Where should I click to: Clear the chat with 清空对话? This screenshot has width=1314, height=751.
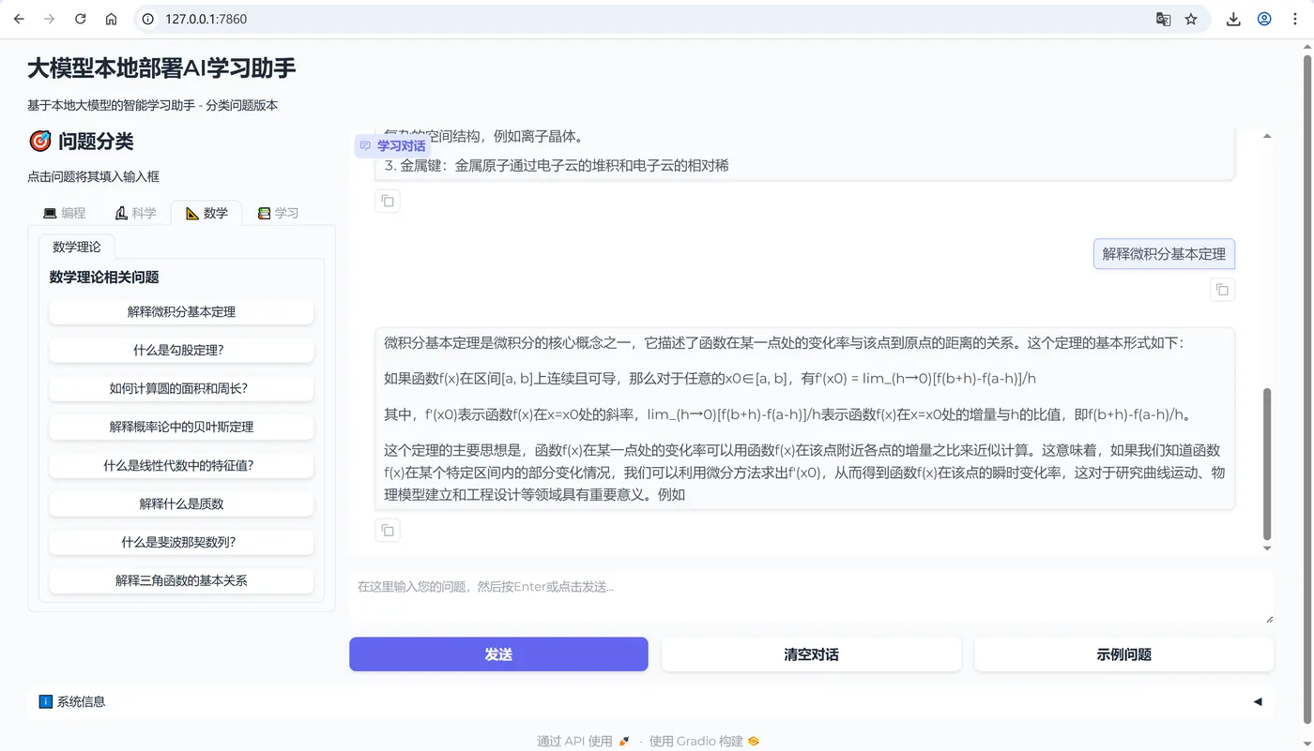point(811,653)
